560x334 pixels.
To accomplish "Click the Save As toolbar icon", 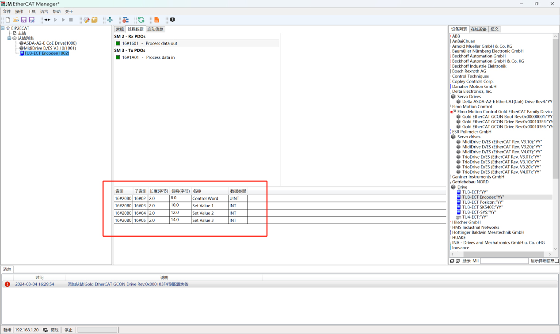I will [32, 20].
